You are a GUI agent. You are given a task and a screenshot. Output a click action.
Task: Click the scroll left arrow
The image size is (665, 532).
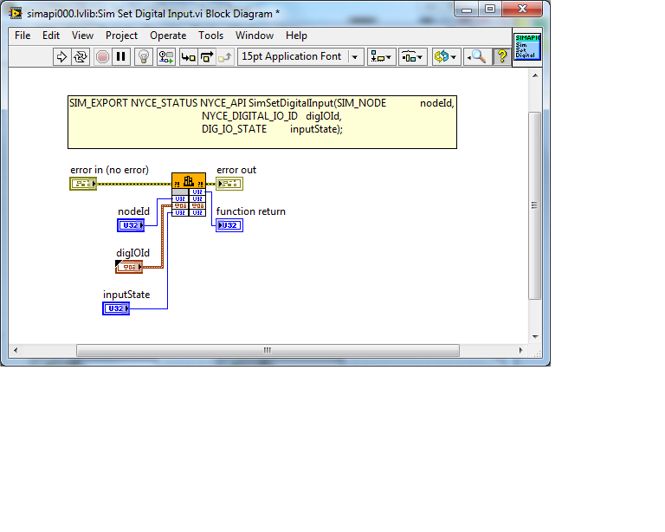click(16, 350)
